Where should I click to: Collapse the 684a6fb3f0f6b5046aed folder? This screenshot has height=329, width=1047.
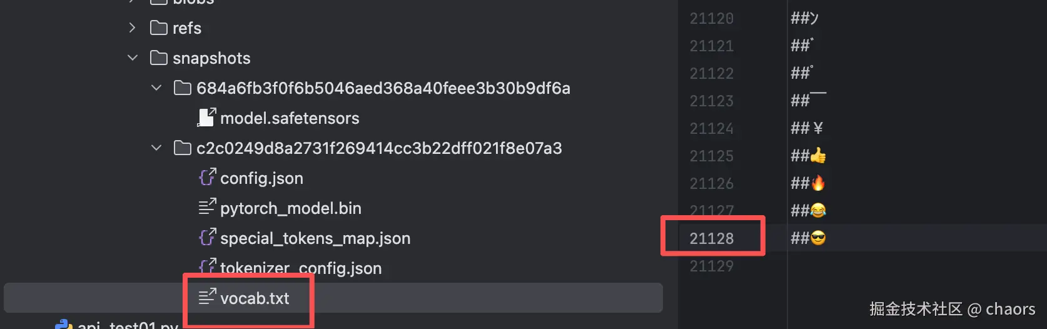click(156, 88)
